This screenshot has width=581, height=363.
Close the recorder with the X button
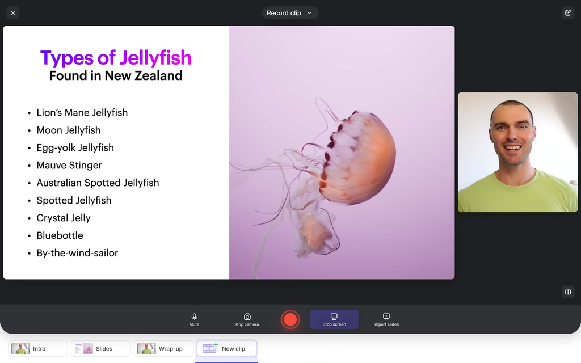[x=12, y=12]
